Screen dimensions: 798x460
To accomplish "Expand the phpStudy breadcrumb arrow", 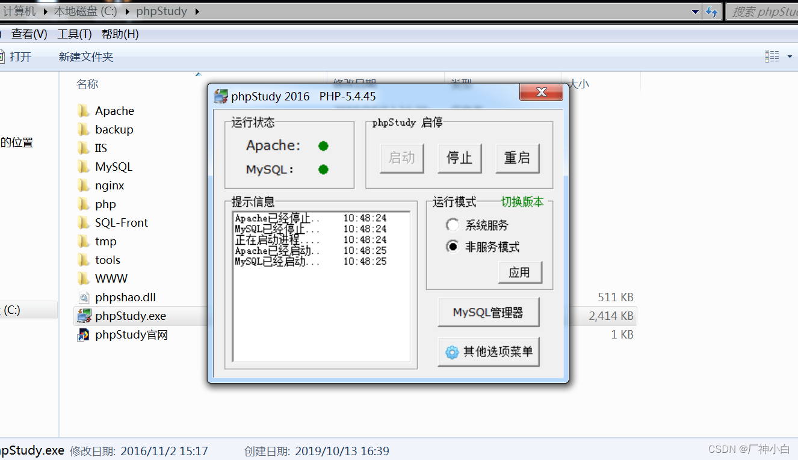I will [197, 11].
